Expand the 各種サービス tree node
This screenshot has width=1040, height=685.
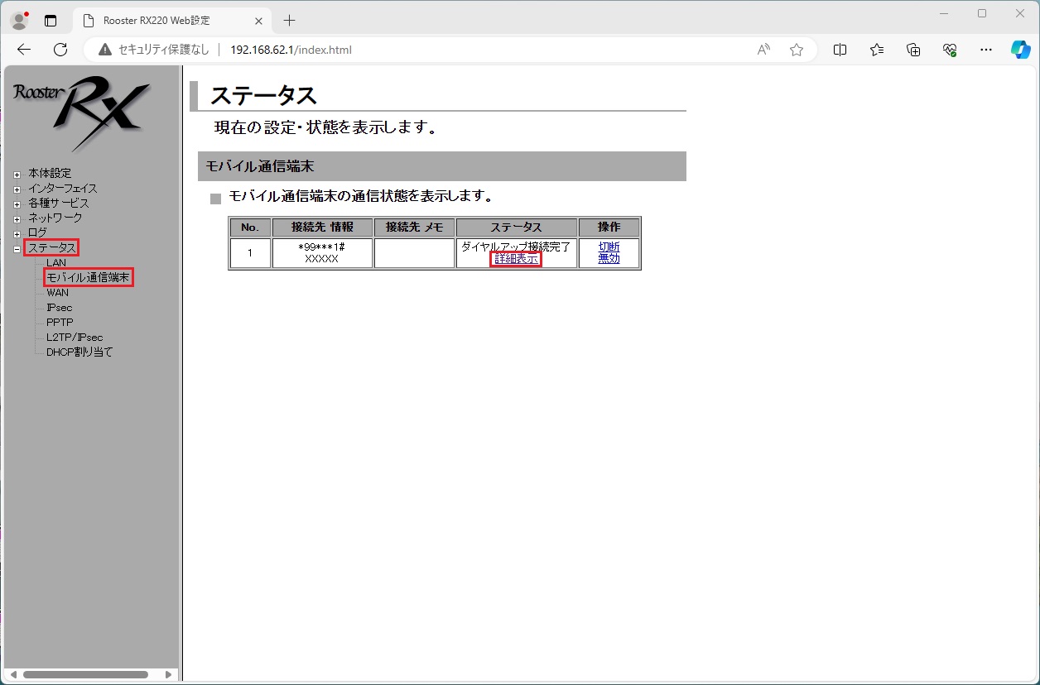[17, 204]
